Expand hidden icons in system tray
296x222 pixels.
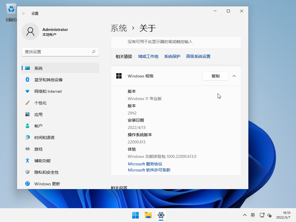245,215
